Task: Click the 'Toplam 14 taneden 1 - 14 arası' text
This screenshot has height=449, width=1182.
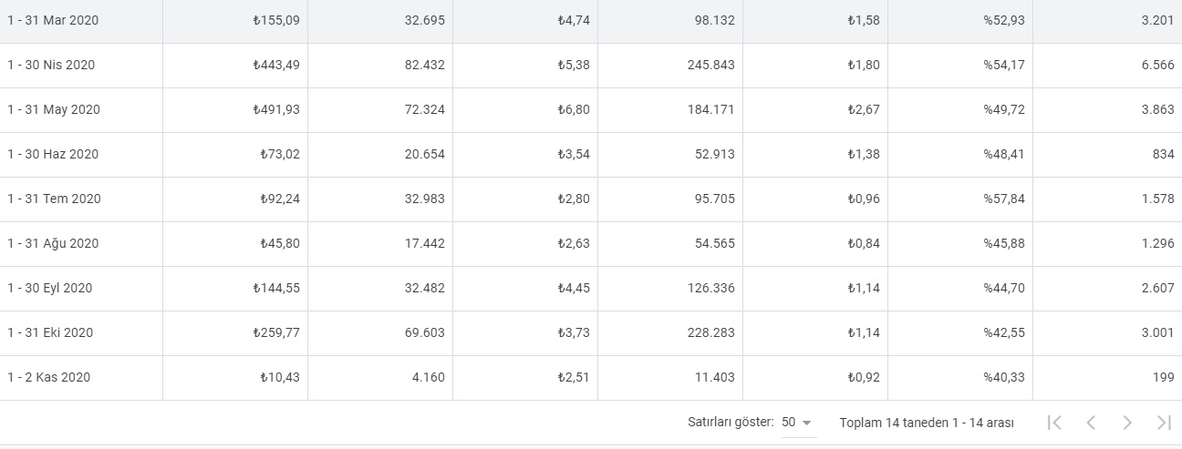Action: click(926, 423)
